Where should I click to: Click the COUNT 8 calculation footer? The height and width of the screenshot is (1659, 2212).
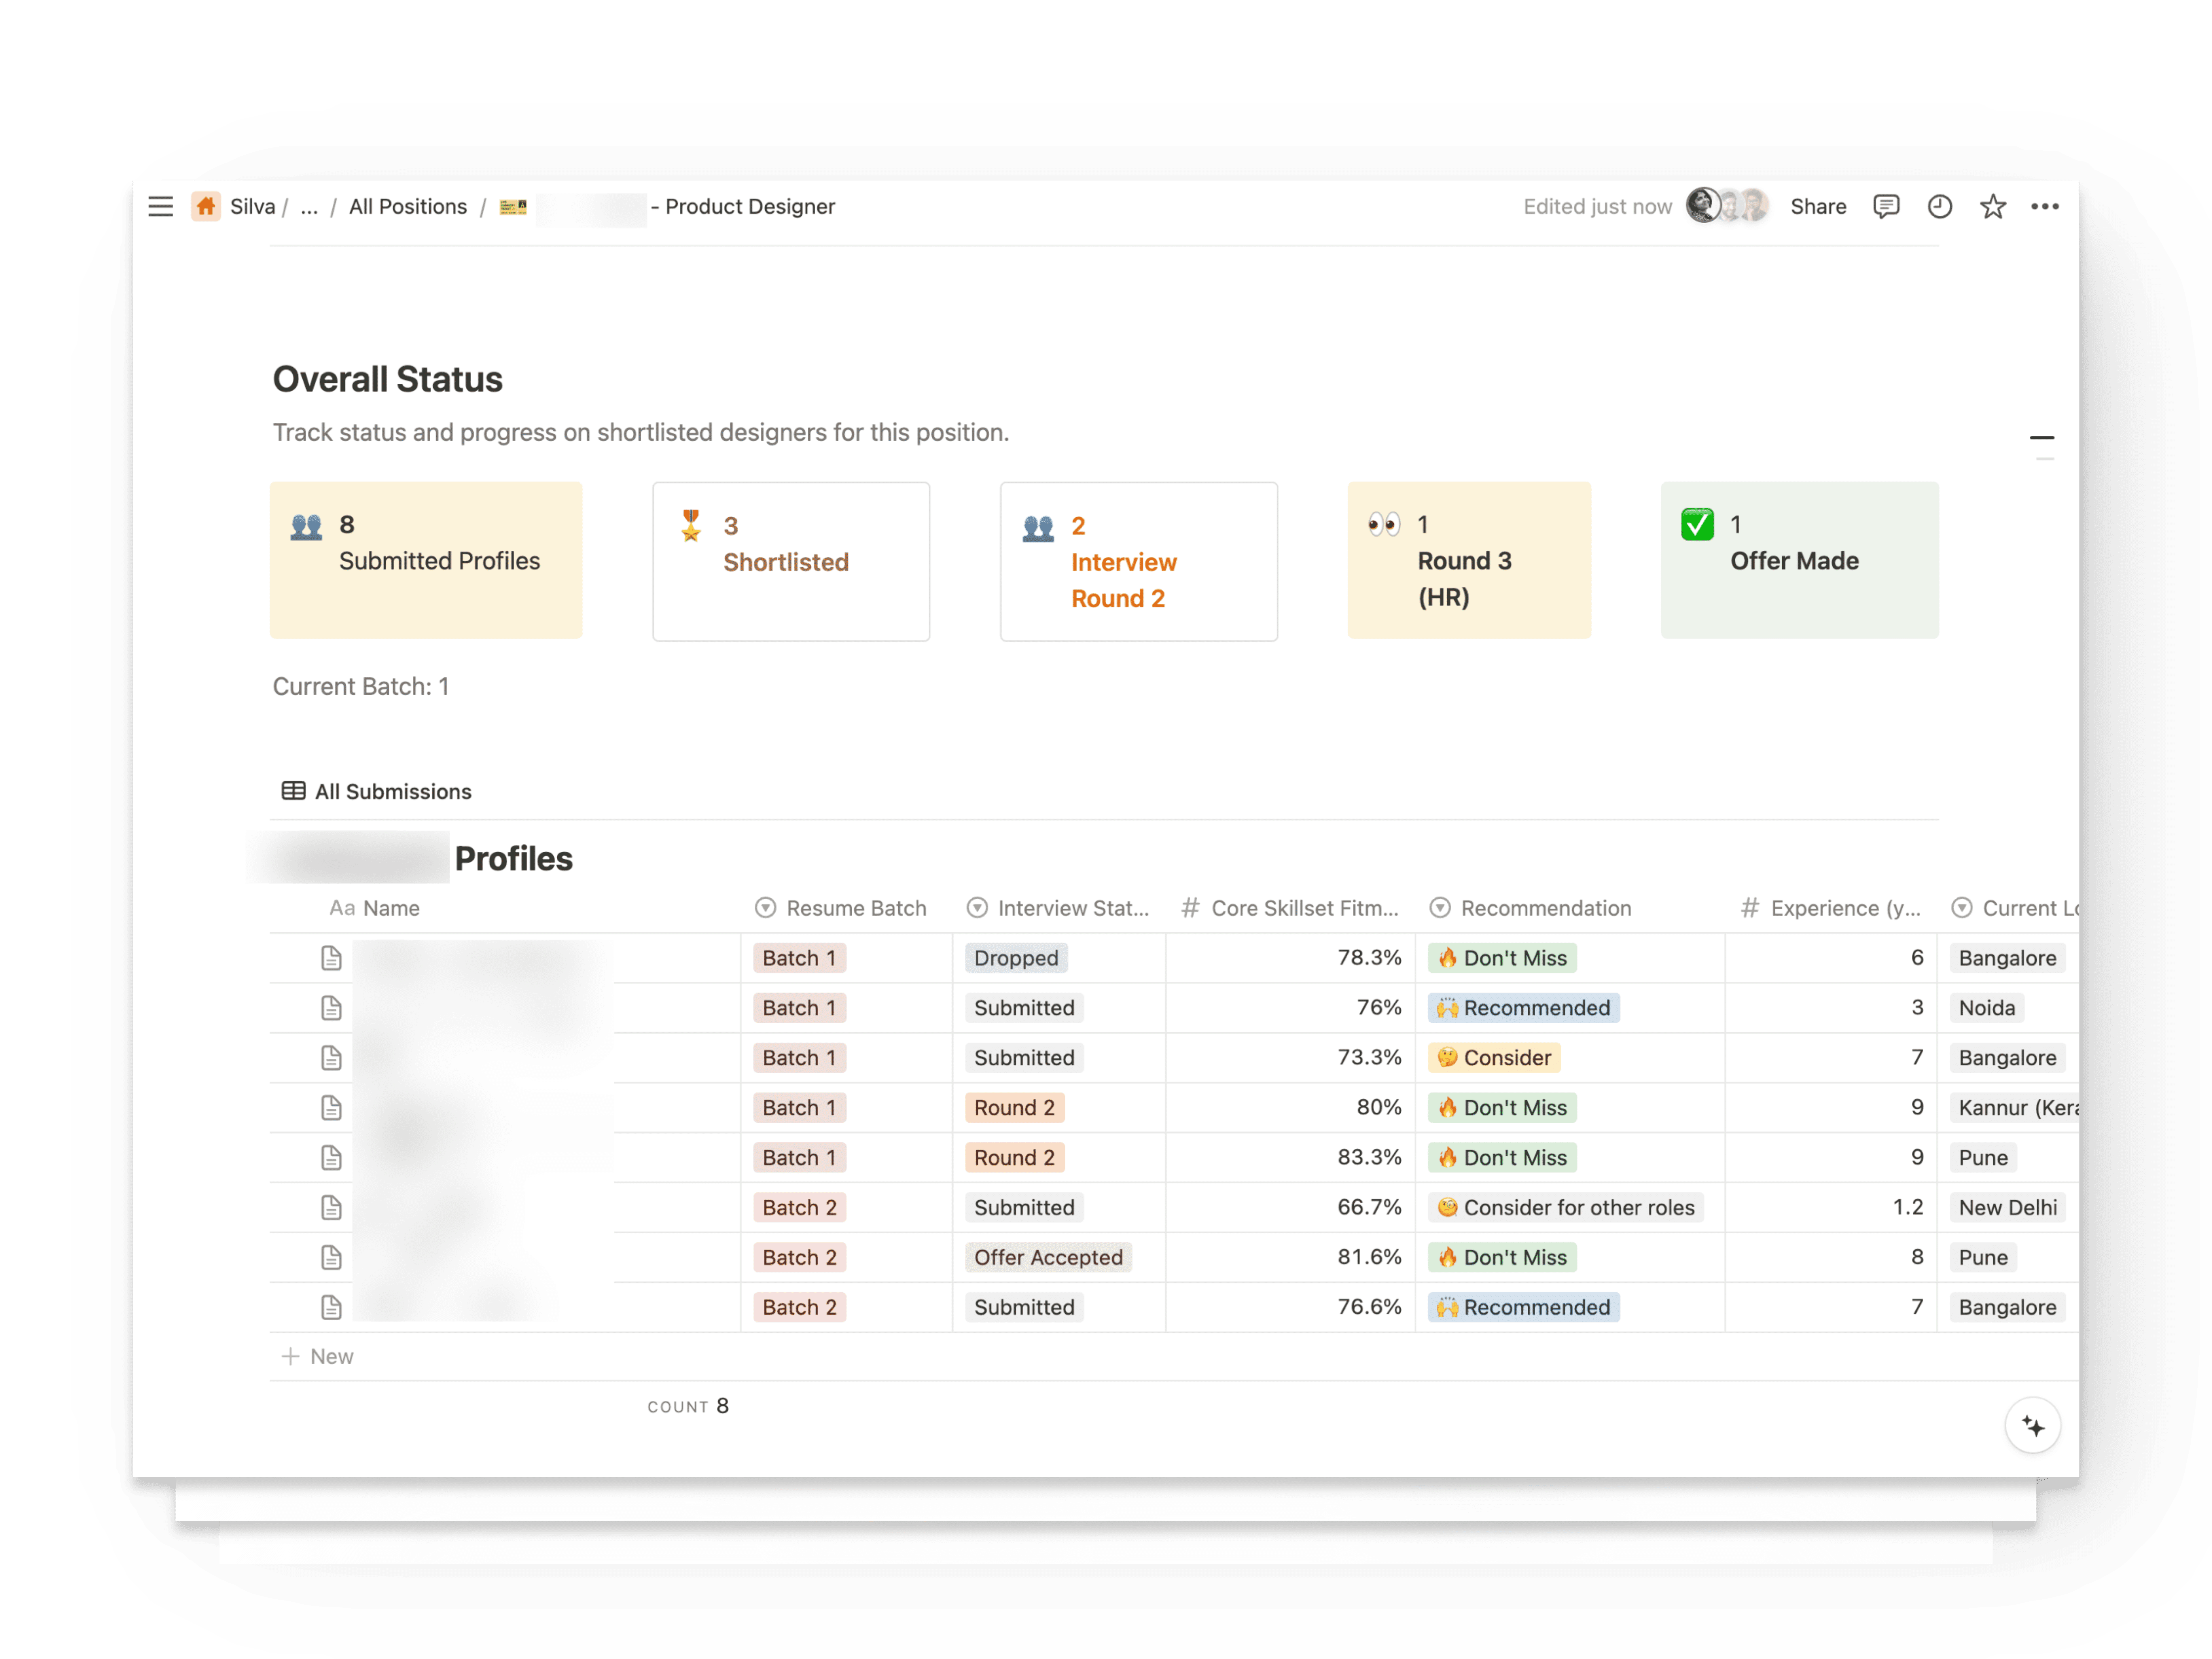(688, 1406)
